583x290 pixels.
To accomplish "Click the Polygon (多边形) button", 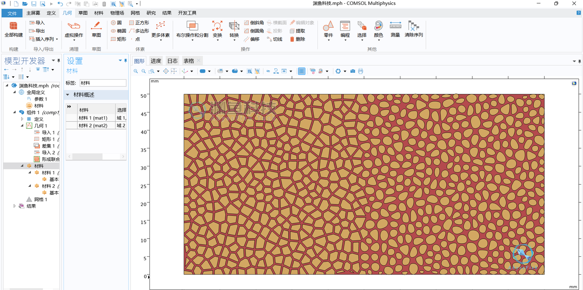I will point(139,31).
